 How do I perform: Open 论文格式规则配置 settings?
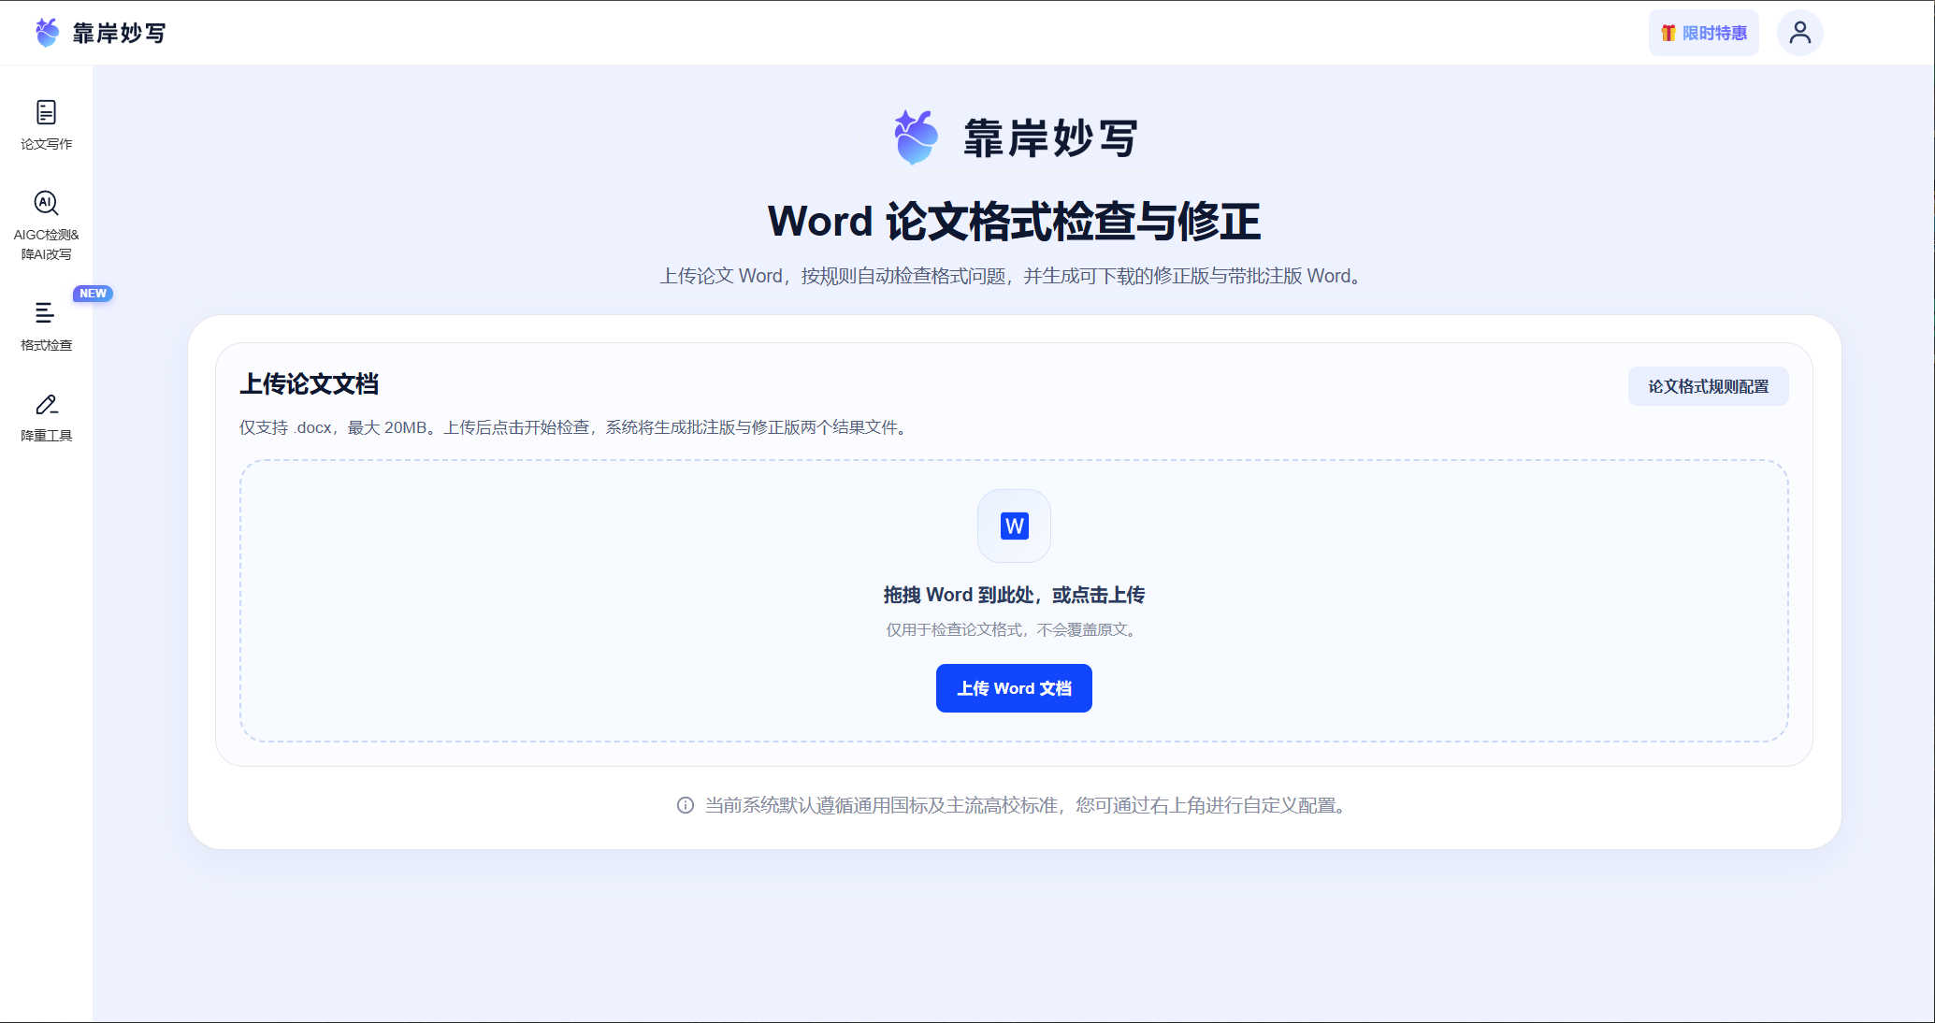1708,386
